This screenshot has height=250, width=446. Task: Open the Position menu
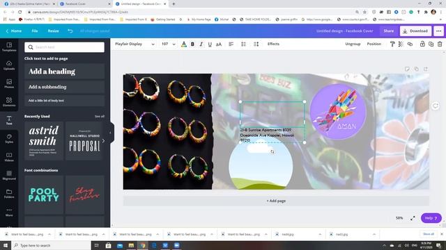[x=374, y=44]
